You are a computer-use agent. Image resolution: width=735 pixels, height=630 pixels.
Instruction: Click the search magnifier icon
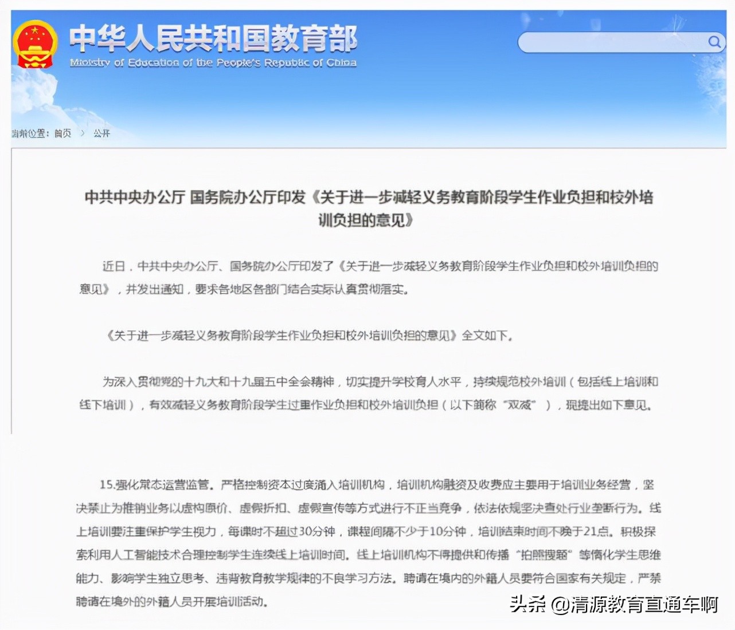[x=714, y=42]
